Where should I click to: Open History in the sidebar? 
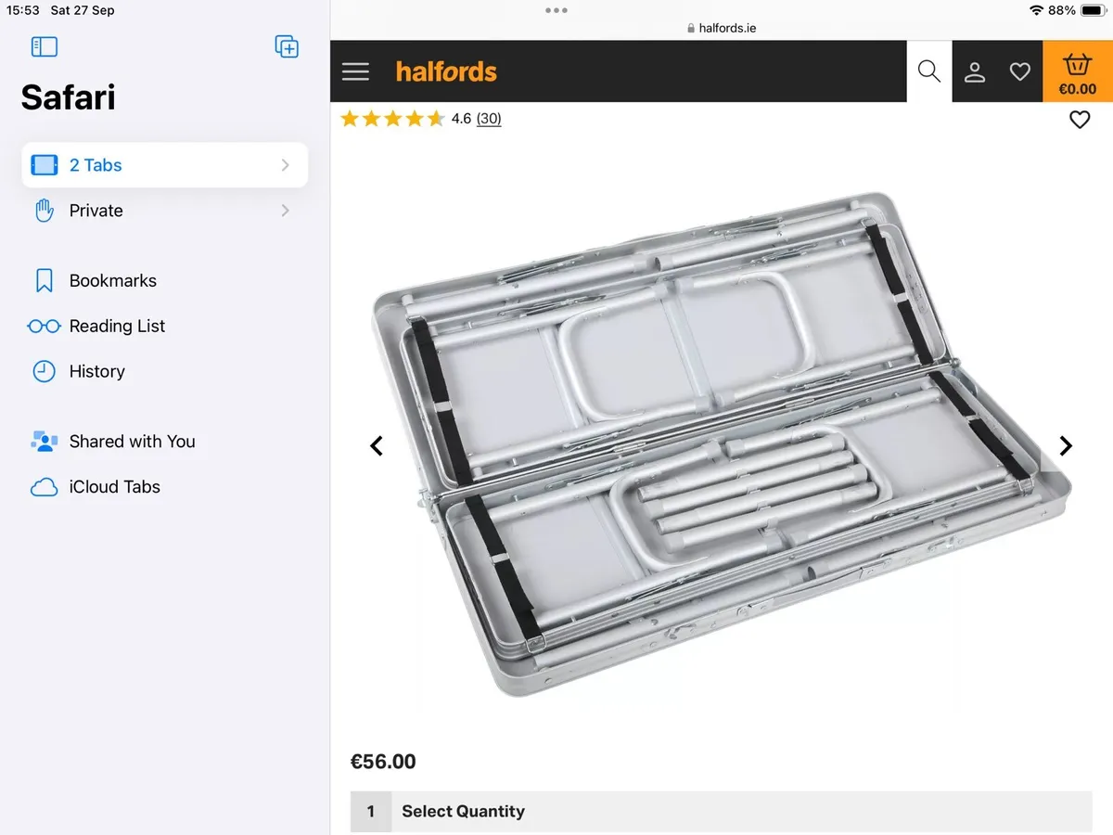pyautogui.click(x=96, y=372)
